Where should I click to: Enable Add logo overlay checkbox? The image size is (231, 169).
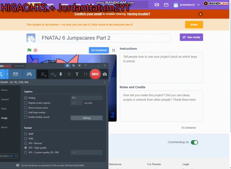(x=26, y=112)
